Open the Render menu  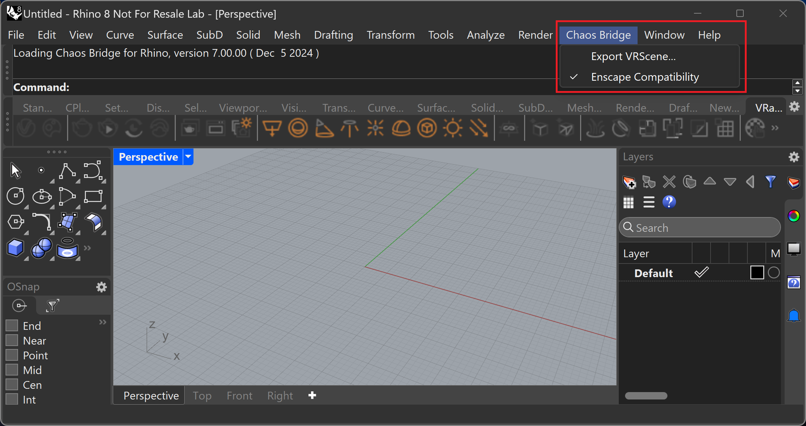(535, 35)
